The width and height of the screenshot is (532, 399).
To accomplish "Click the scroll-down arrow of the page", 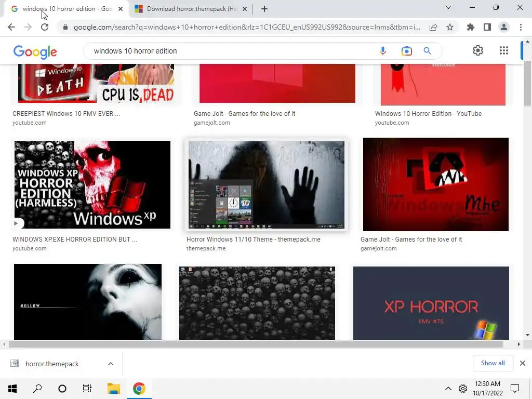I will [527, 335].
